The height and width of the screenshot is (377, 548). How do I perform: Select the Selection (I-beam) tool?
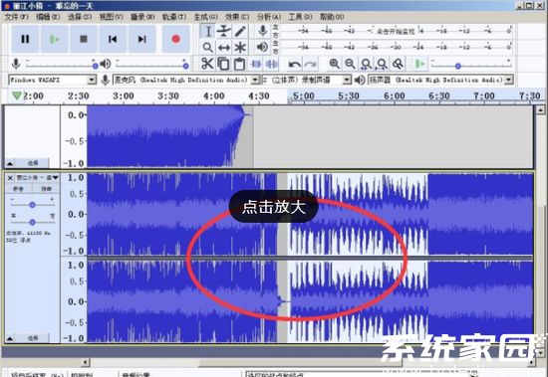[x=208, y=31]
